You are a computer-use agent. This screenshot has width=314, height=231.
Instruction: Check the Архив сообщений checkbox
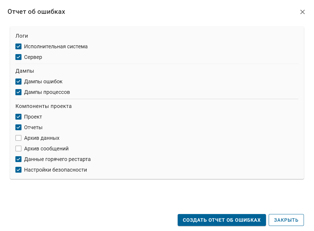[18, 149]
